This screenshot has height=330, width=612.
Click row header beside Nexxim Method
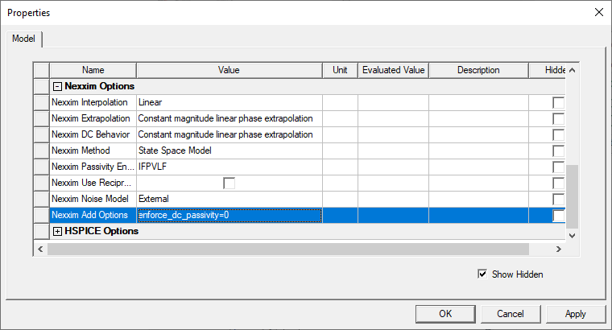(41, 151)
